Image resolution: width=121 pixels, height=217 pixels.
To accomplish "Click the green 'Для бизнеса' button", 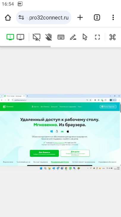I will (x=44, y=153).
